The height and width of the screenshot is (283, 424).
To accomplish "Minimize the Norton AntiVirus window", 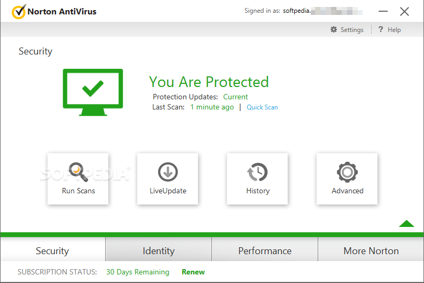I will 383,11.
